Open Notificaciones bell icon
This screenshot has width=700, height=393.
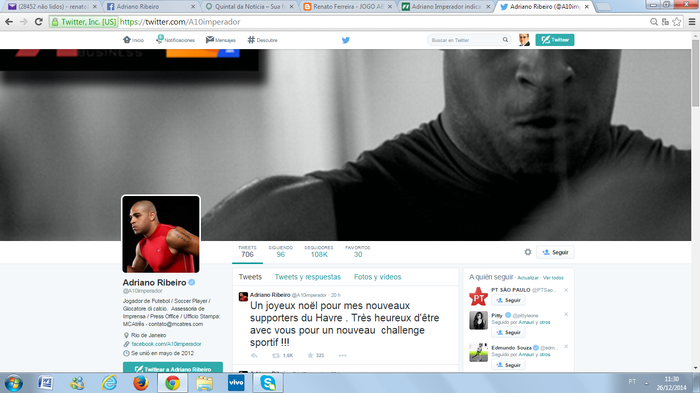159,39
